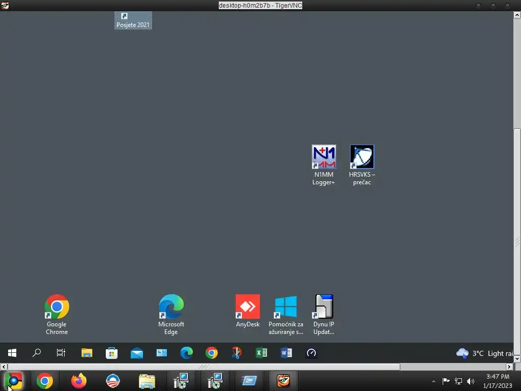Open the blue window app on host taskbar
521x391 pixels.
tap(249, 381)
